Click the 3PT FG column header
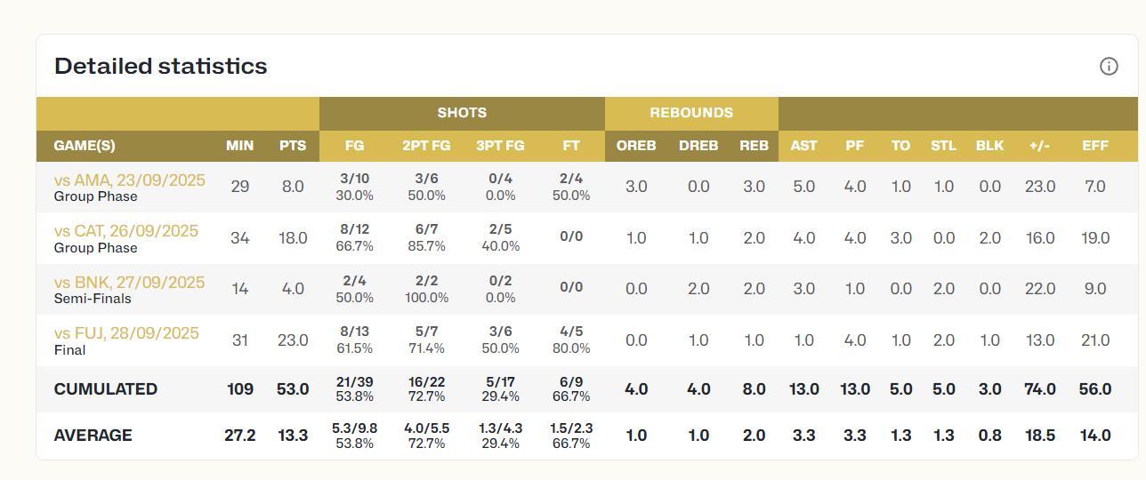This screenshot has width=1146, height=480. 500,146
